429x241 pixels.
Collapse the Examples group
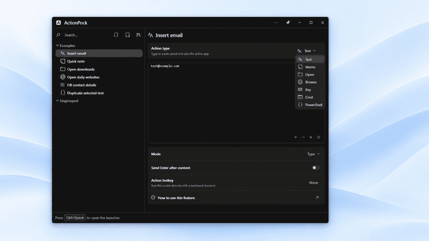tap(65, 46)
